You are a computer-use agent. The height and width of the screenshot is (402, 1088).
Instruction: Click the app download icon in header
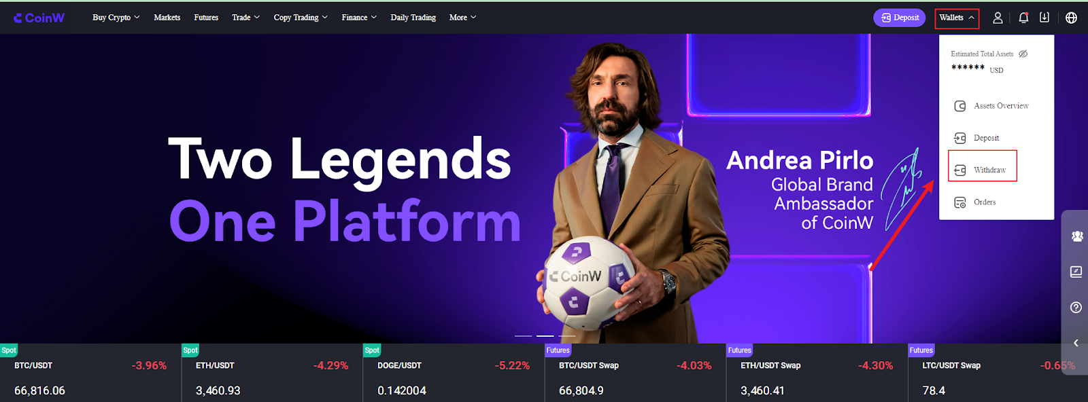click(x=1044, y=18)
